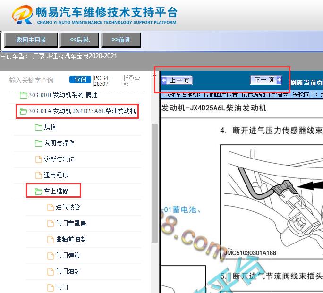Select the 车上维修 tree entry
Viewport: 323px width, 293px height.
tap(56, 192)
